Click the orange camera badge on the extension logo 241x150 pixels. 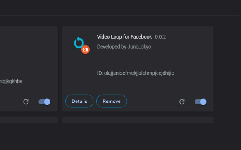85,49
